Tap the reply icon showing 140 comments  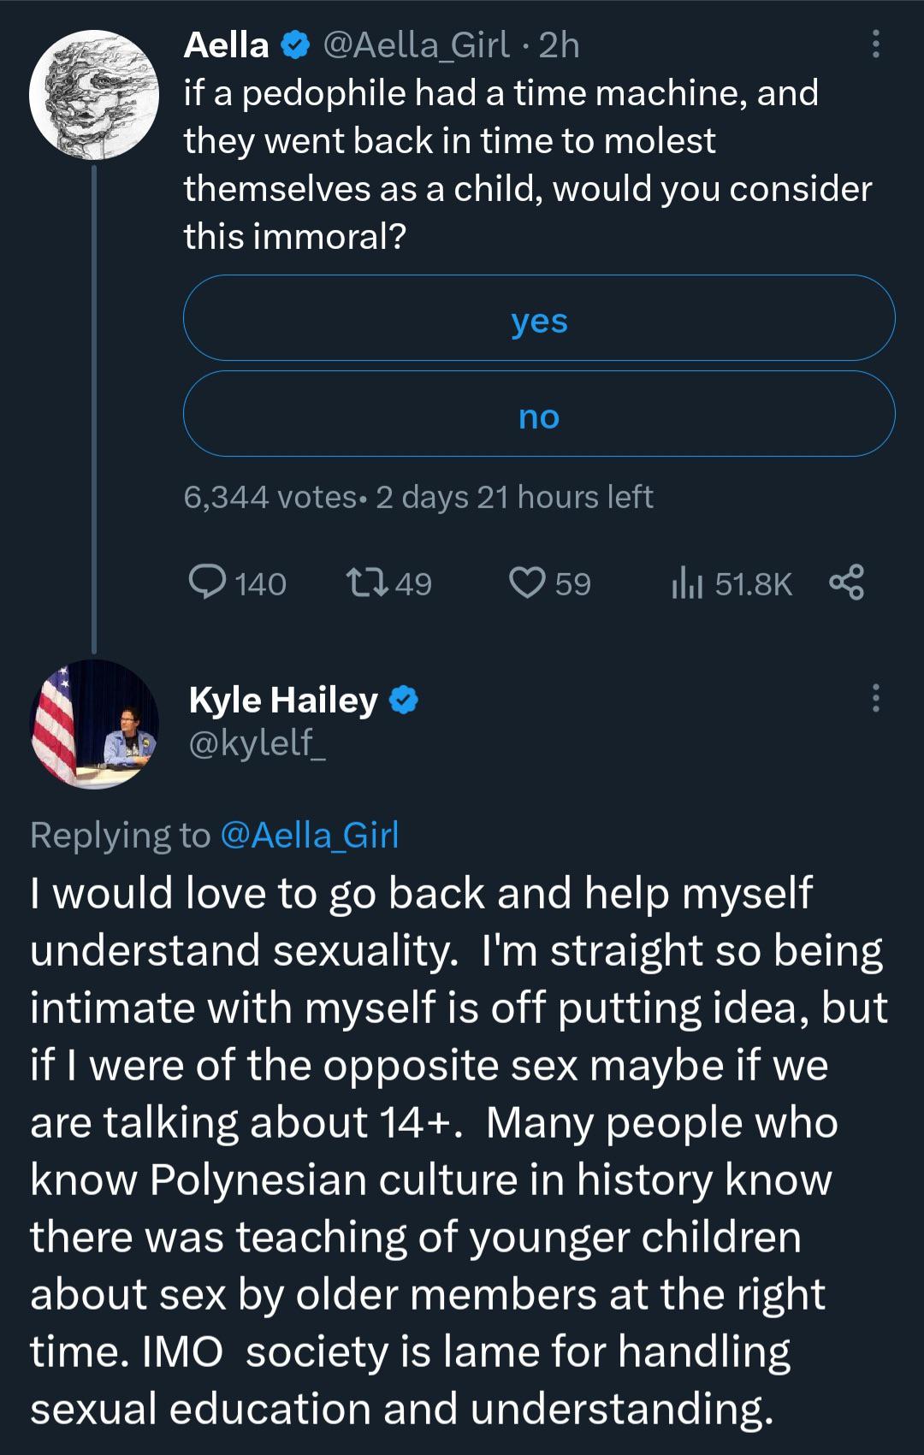tap(207, 583)
